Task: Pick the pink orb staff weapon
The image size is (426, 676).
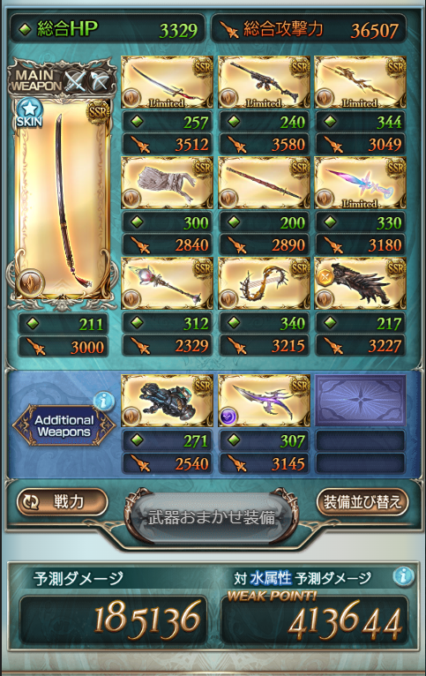Action: click(x=167, y=283)
